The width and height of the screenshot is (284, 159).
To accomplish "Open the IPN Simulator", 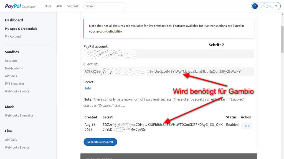I will [15, 83].
